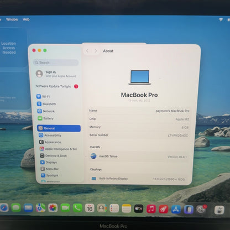
Task: Click the Search field in Settings
Action: click(x=56, y=62)
